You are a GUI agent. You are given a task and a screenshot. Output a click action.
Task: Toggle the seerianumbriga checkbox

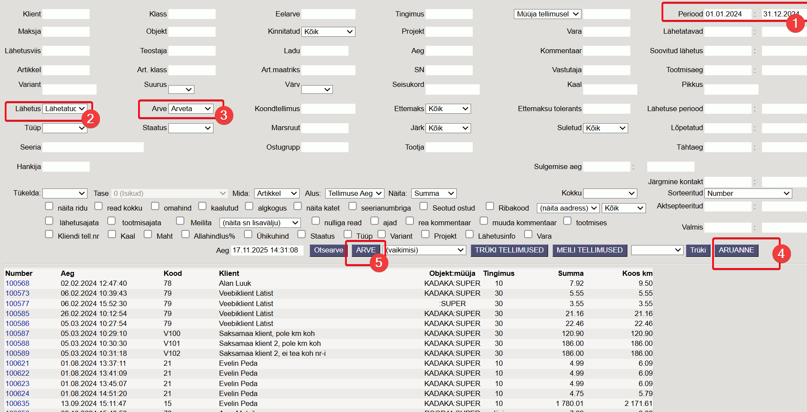[x=352, y=206]
